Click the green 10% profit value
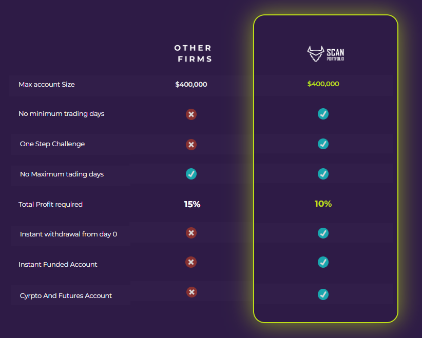The width and height of the screenshot is (422, 338). 323,204
